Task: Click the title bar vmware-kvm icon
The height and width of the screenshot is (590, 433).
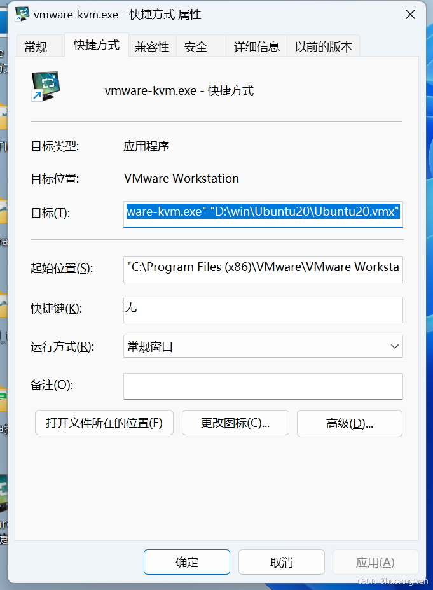Action: (x=22, y=14)
